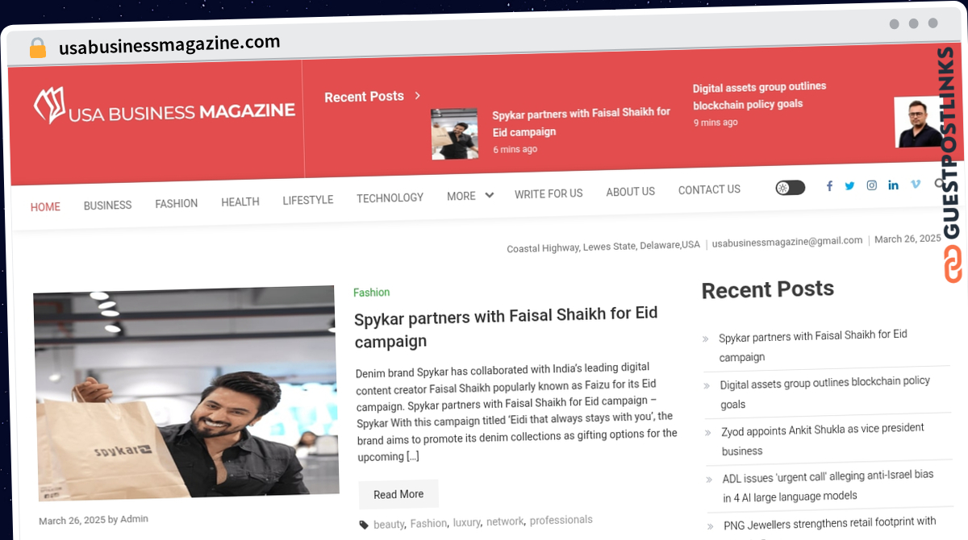This screenshot has width=968, height=540.
Task: Click the usabusinessmagazine.com address bar
Action: pyautogui.click(x=169, y=45)
